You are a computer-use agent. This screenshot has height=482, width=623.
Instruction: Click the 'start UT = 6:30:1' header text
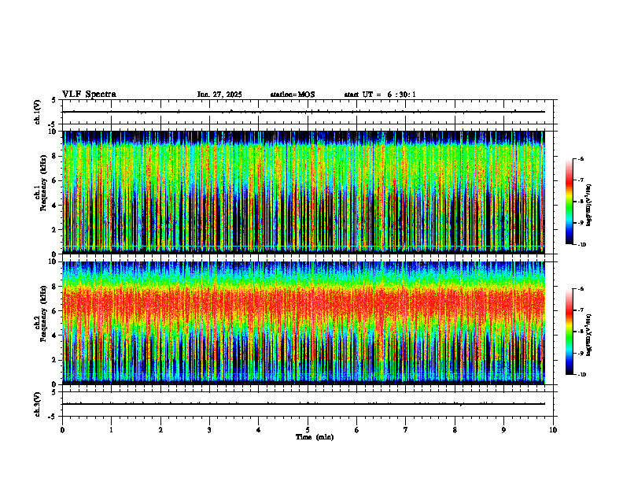coord(380,95)
